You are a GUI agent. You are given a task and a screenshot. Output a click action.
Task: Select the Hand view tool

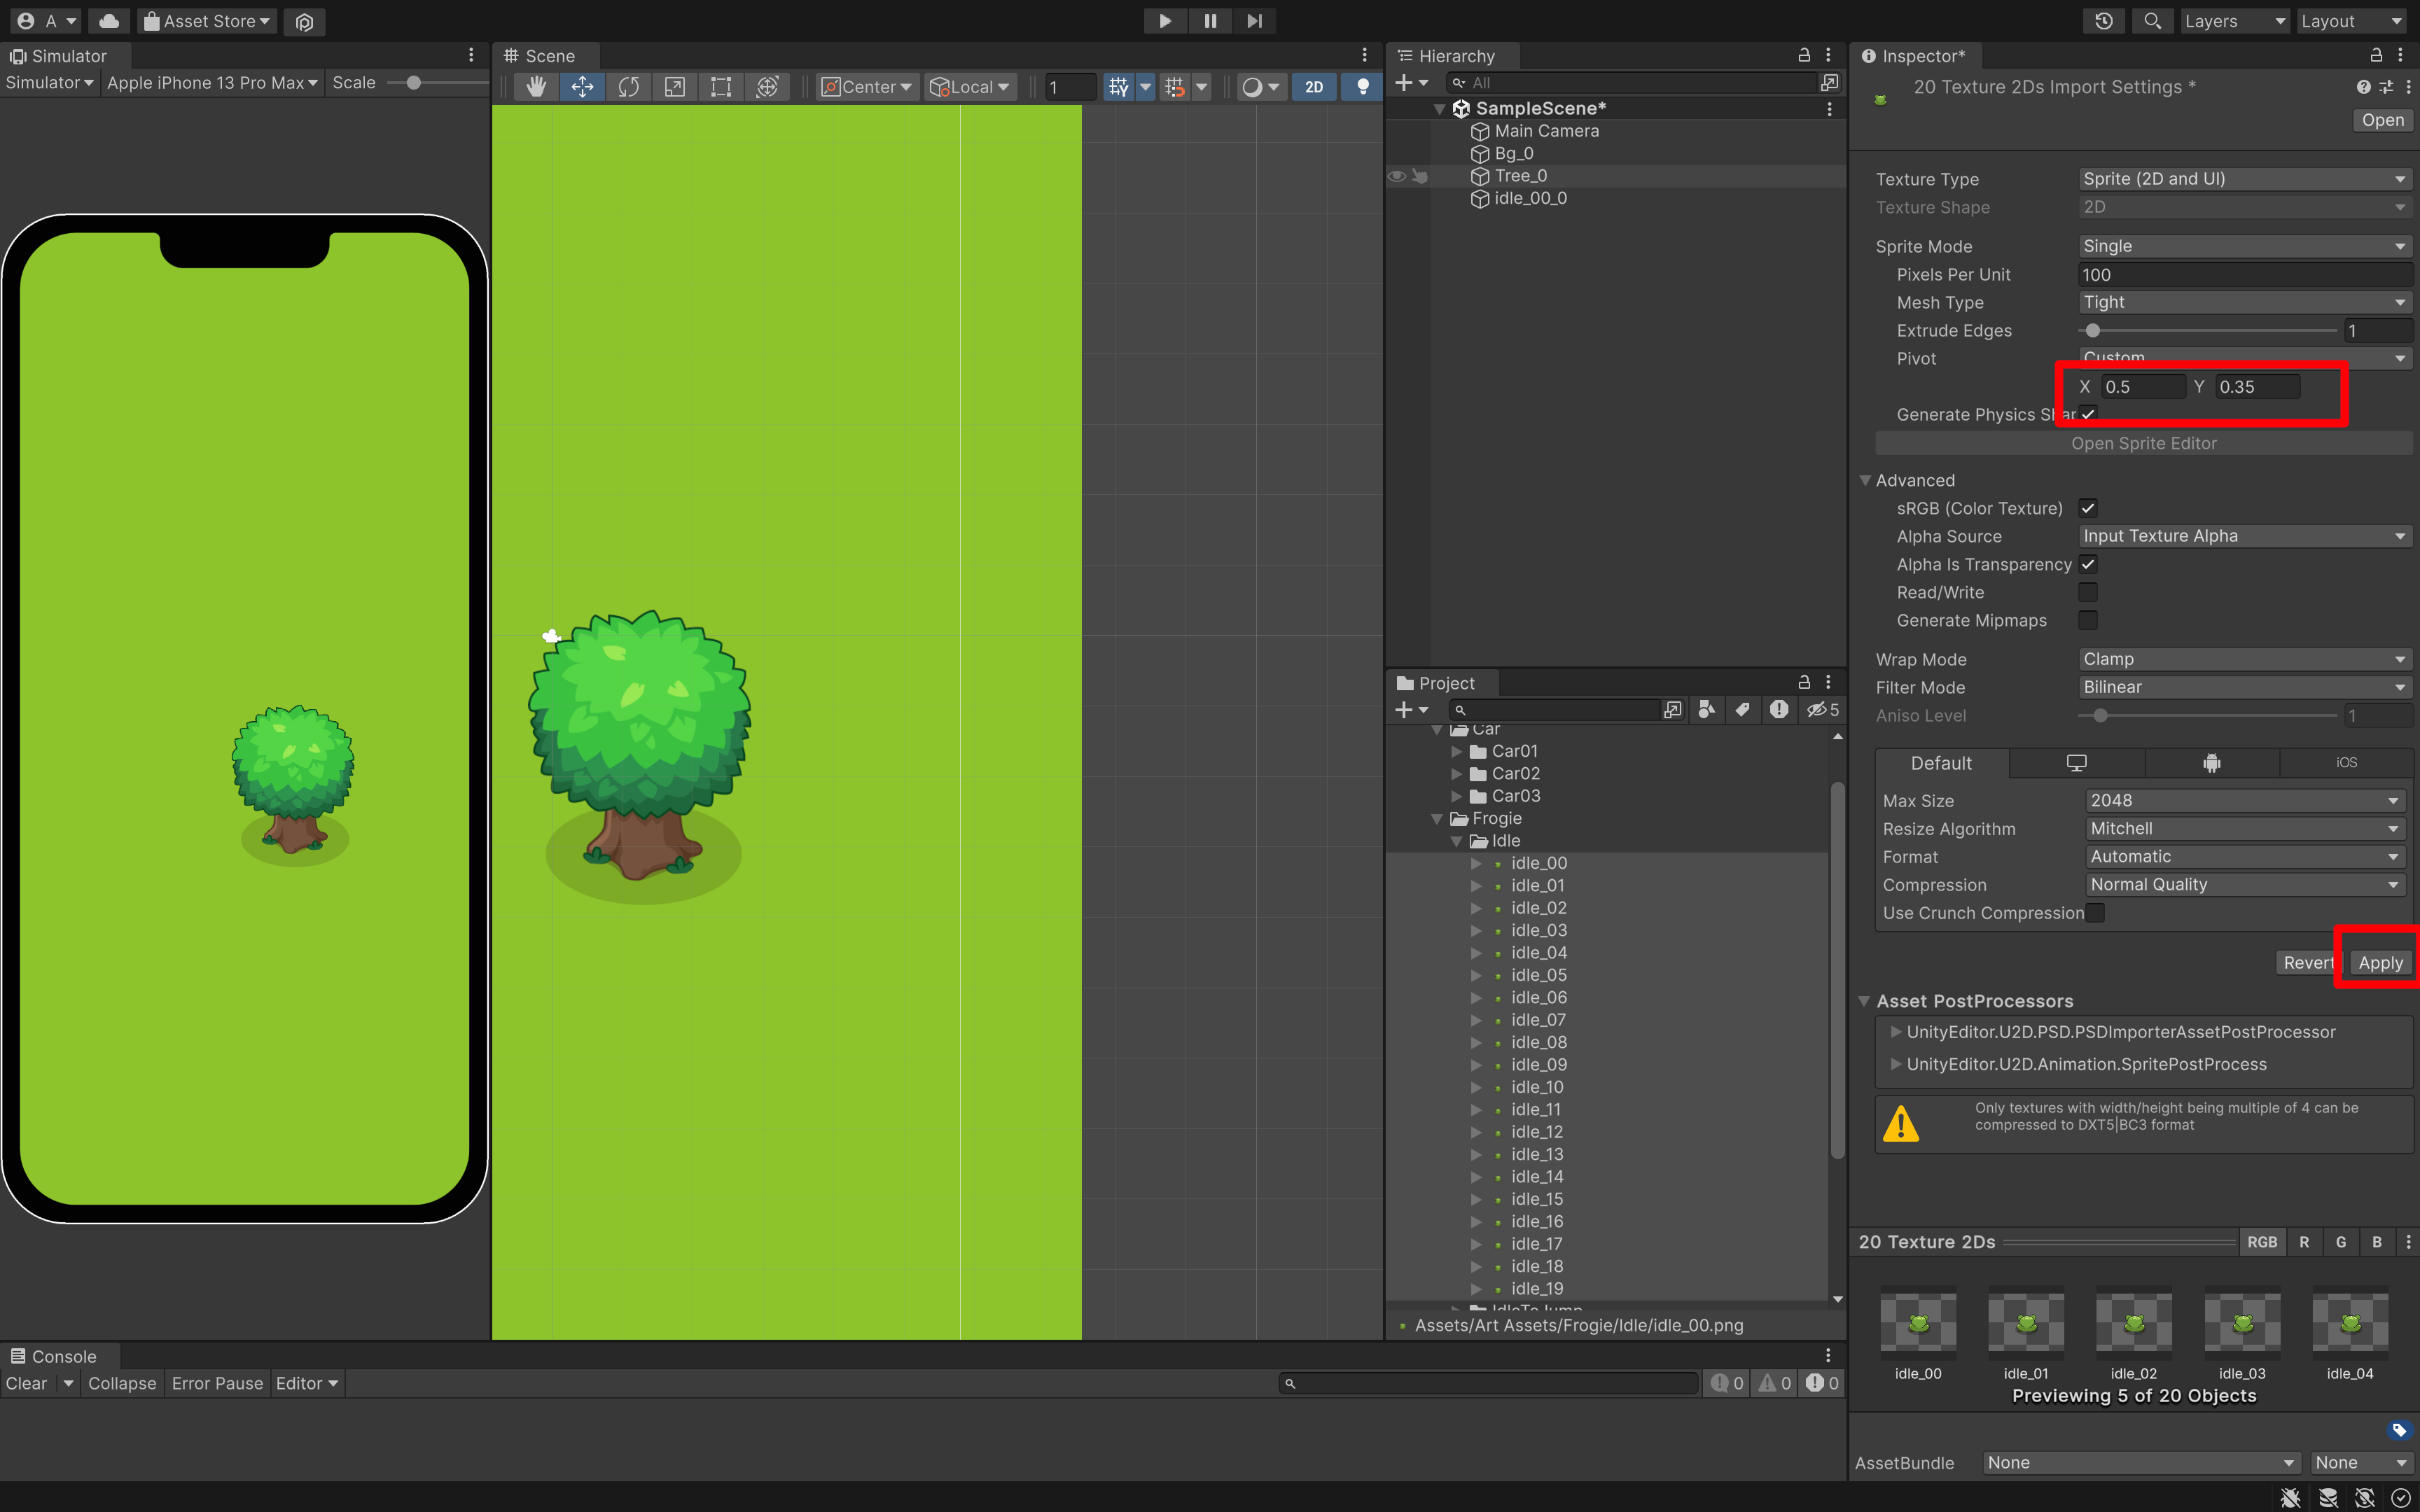(536, 87)
